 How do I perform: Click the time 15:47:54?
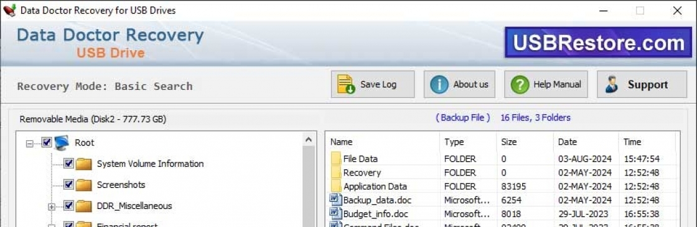pos(642,159)
